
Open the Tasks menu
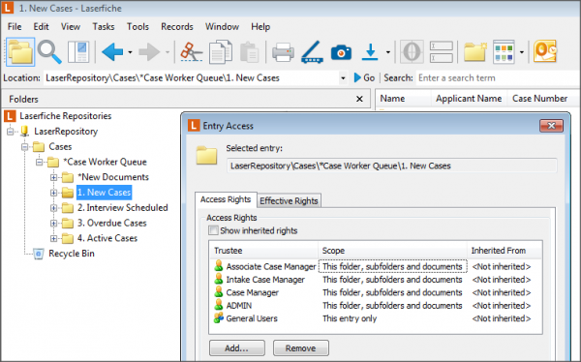pyautogui.click(x=104, y=27)
